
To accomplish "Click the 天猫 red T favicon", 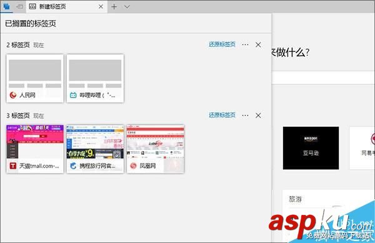I will pyautogui.click(x=13, y=166).
